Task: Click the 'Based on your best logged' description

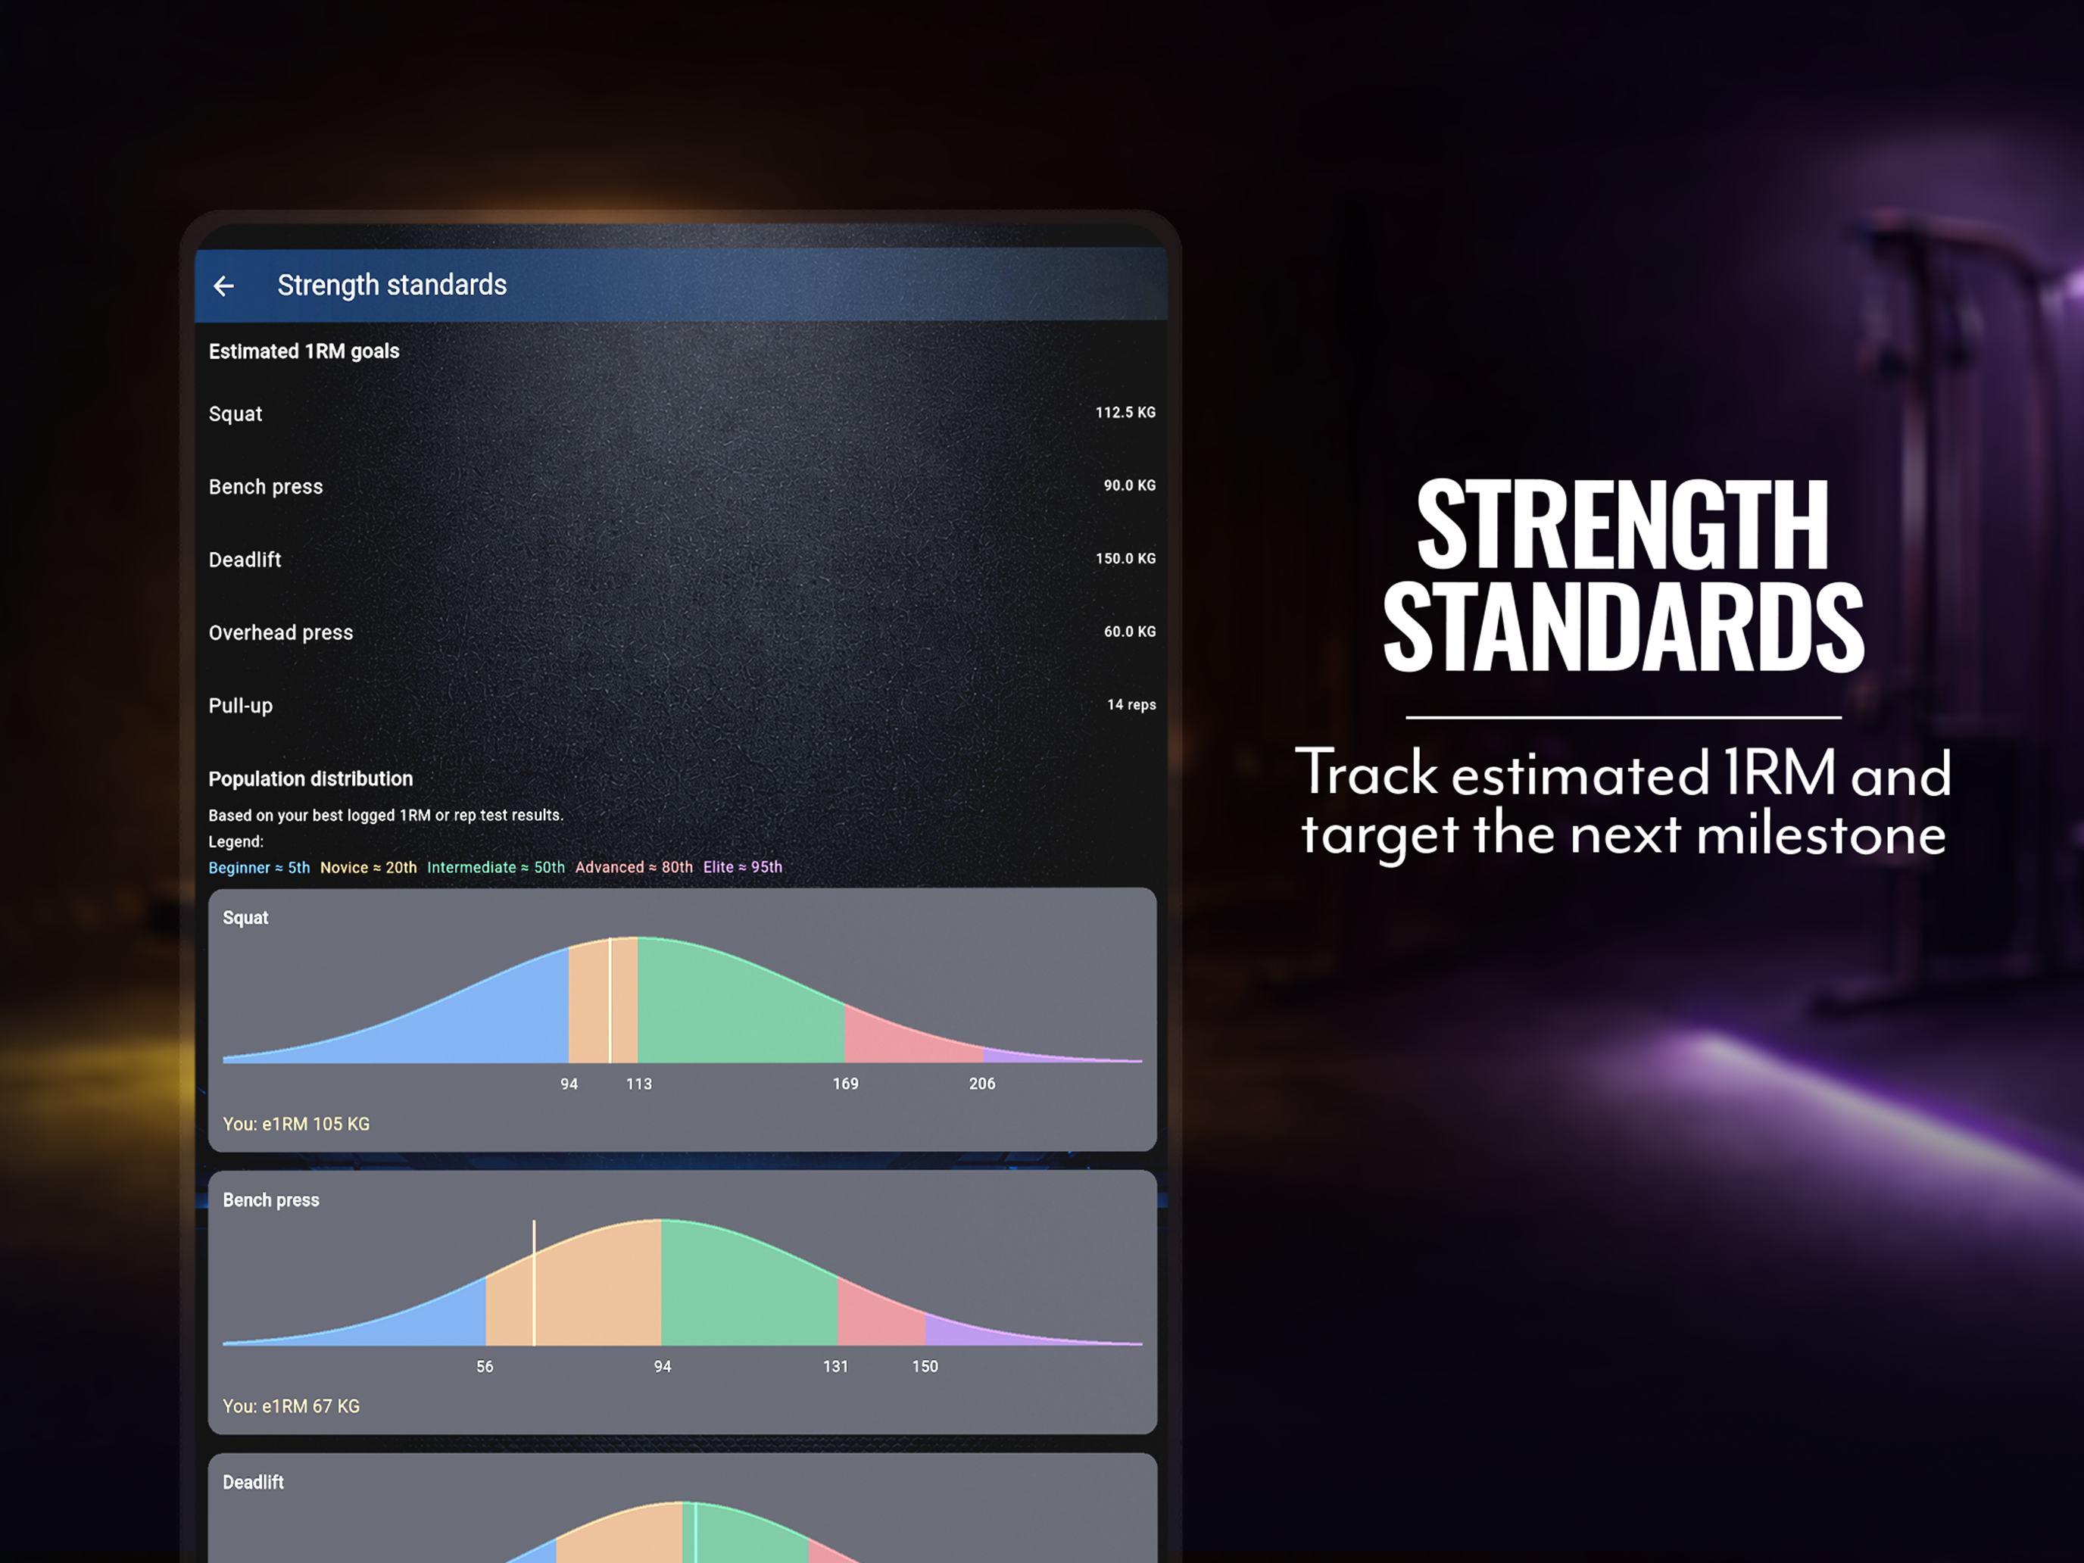Action: pos(385,816)
